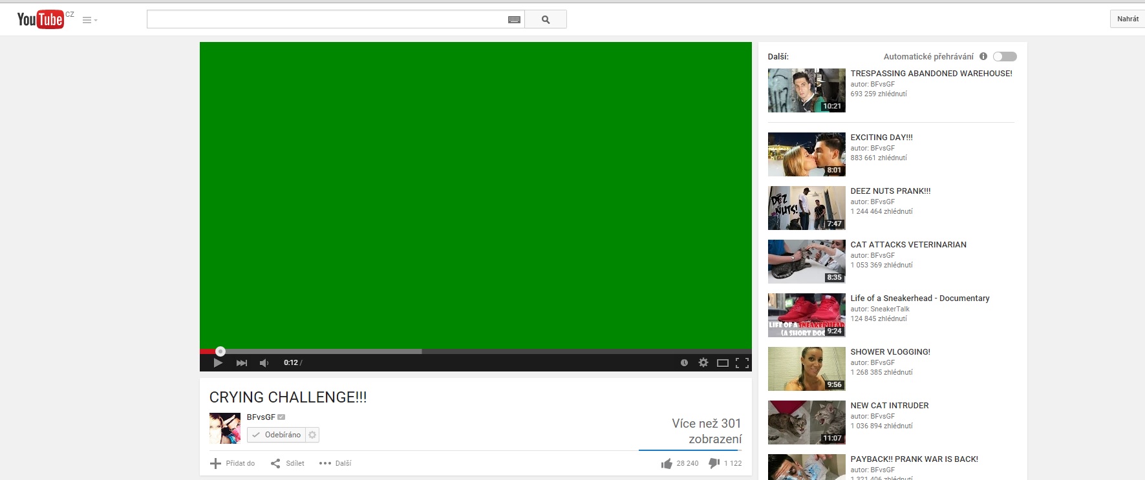Click the verified badge beside BFvsGF
Viewport: 1145px width, 480px height.
coord(281,417)
